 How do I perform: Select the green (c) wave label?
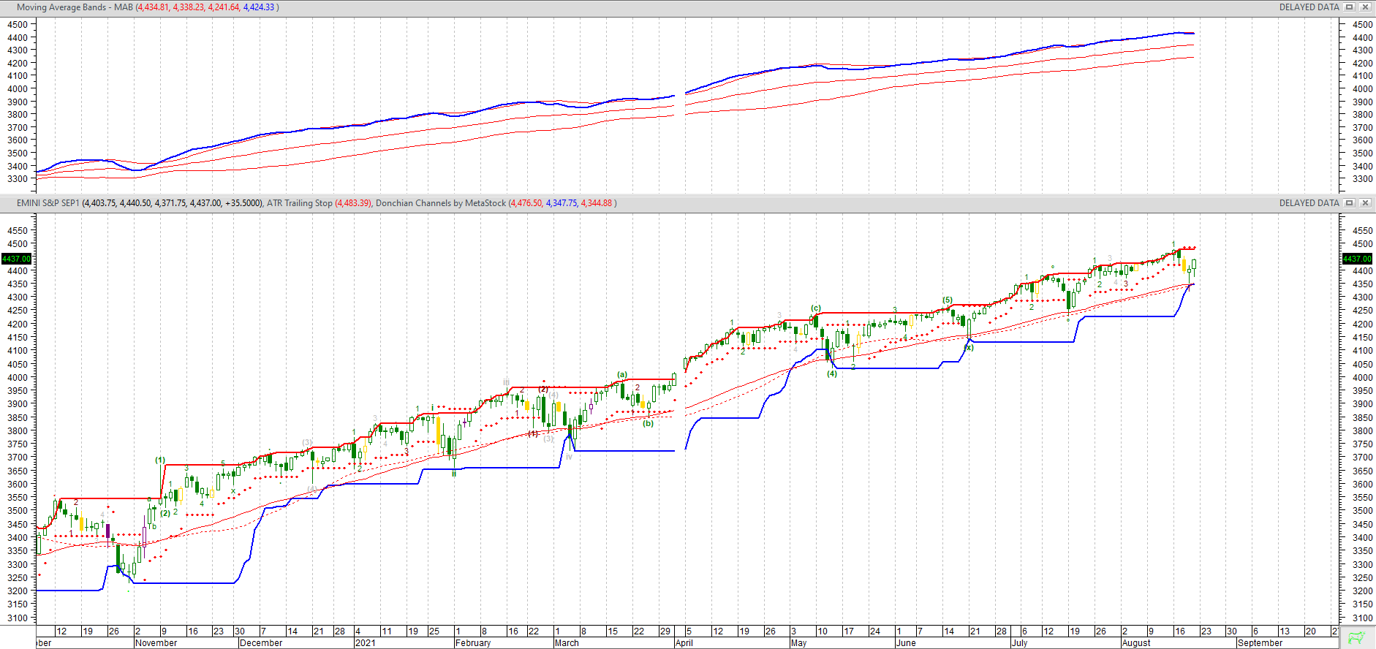click(x=816, y=308)
